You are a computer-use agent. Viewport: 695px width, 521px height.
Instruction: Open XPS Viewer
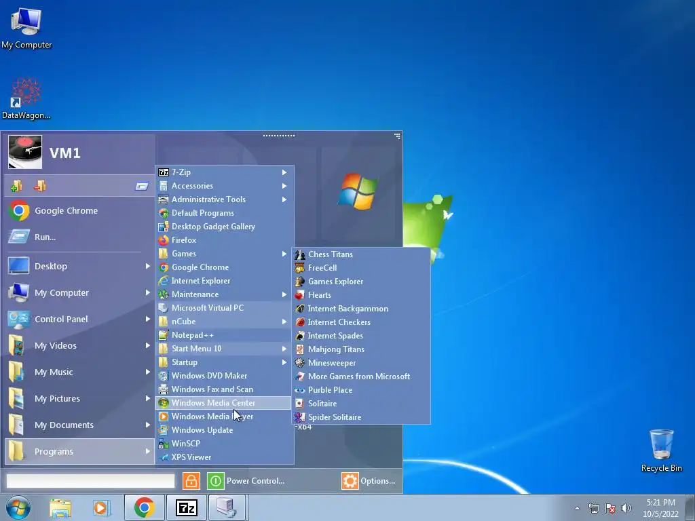(x=224, y=457)
